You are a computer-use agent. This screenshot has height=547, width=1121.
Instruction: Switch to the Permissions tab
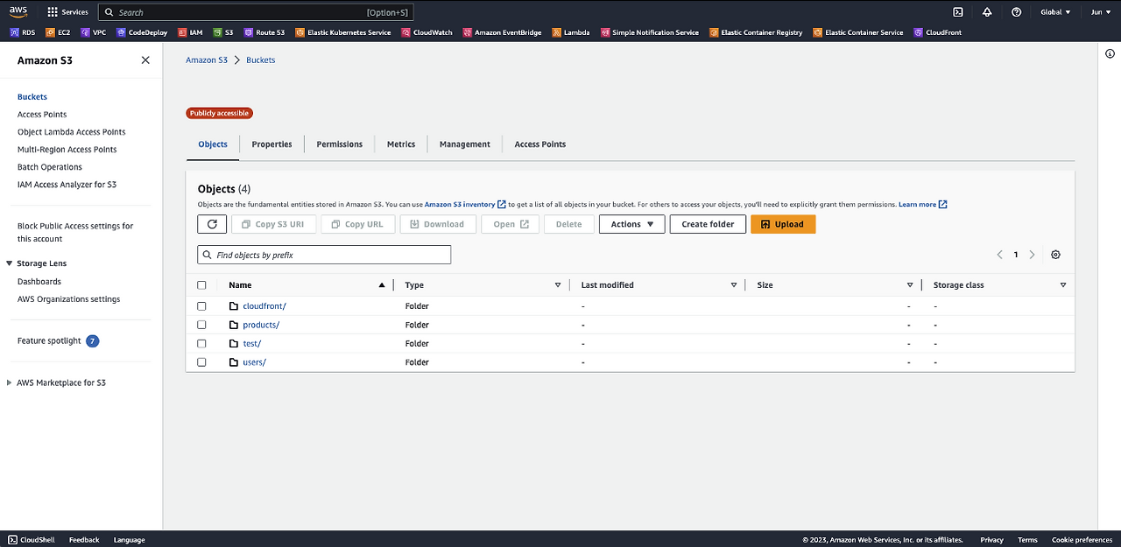pos(340,144)
